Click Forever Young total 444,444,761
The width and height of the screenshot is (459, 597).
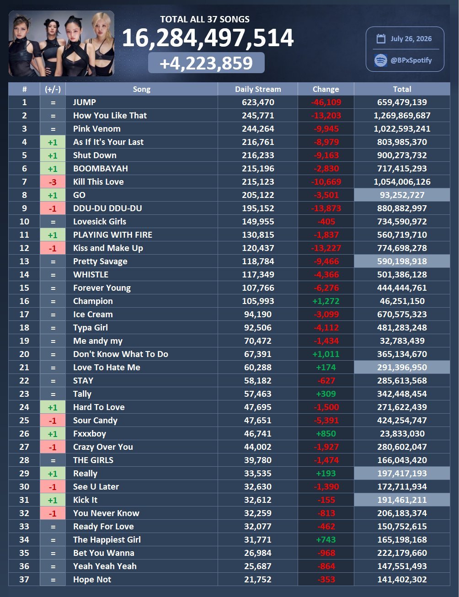pyautogui.click(x=402, y=288)
